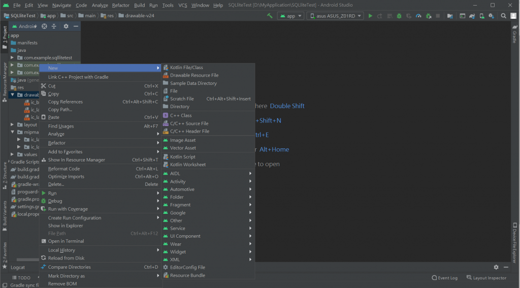Select Find Usages in context menu
Screen dimensions: 520x288
tap(101, 126)
